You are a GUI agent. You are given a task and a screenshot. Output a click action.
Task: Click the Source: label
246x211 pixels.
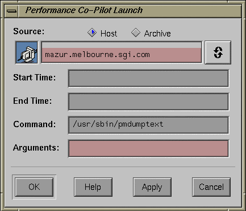29,31
